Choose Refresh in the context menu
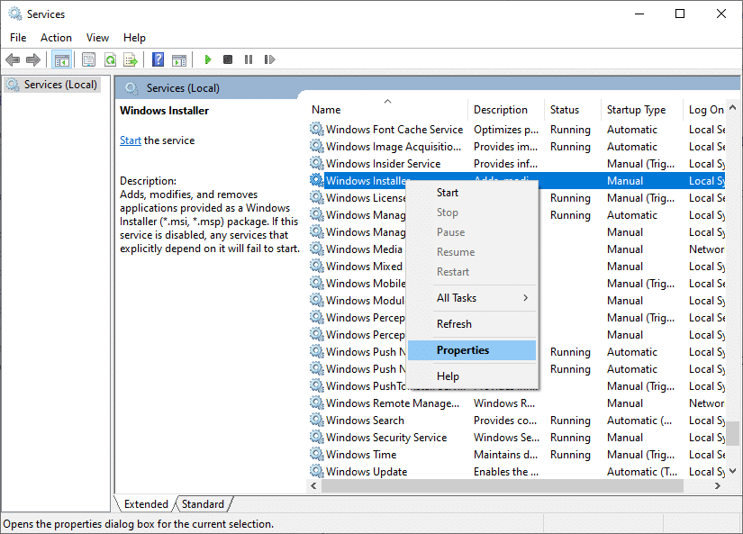This screenshot has height=534, width=743. point(472,324)
